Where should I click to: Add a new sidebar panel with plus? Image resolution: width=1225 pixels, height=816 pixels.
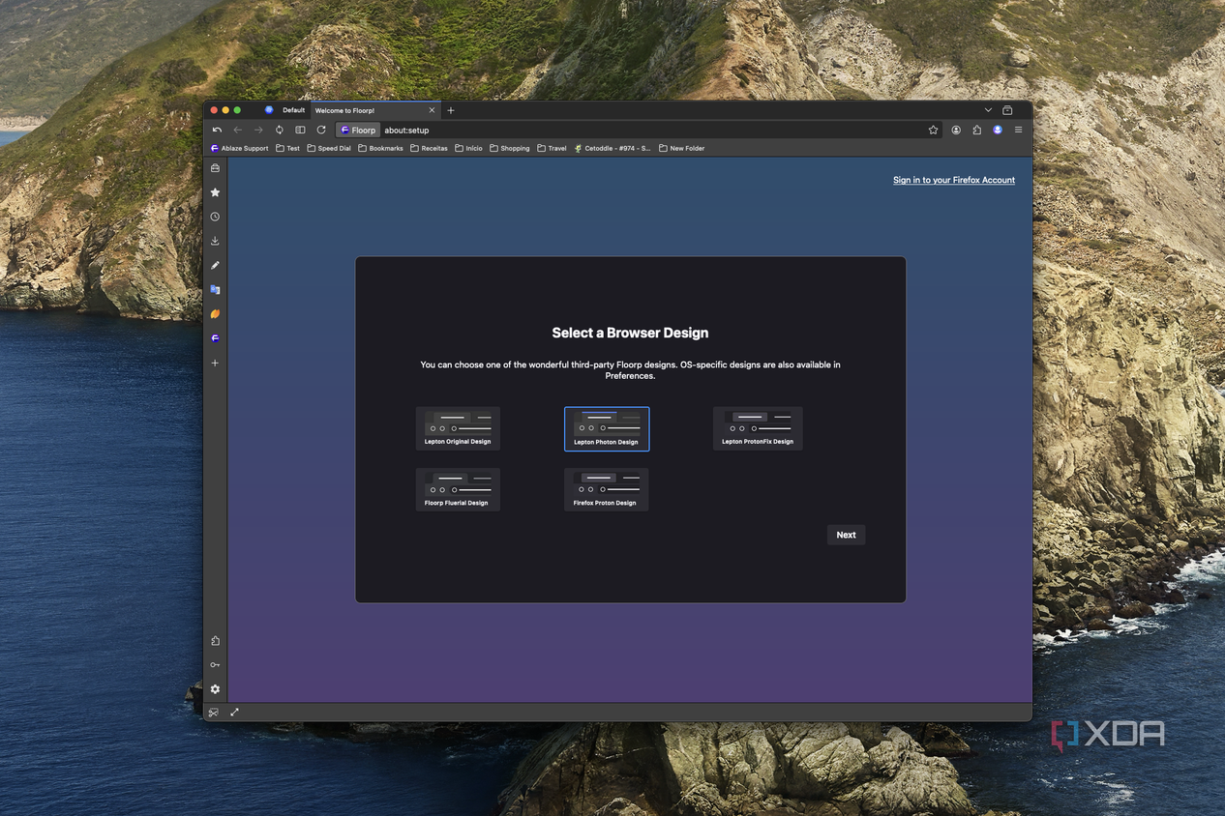point(215,363)
